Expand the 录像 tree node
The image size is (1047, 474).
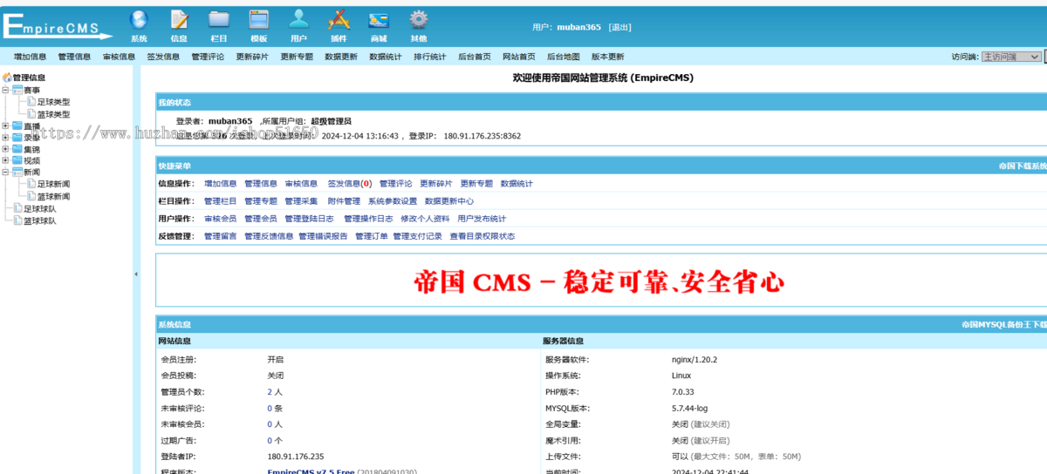click(6, 137)
